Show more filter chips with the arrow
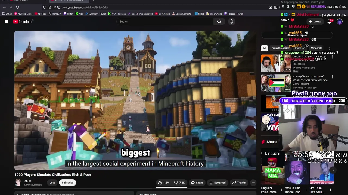 [x=329, y=48]
